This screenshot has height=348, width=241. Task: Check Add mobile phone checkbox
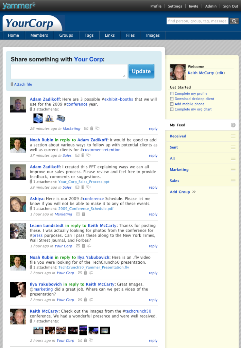pos(172,104)
